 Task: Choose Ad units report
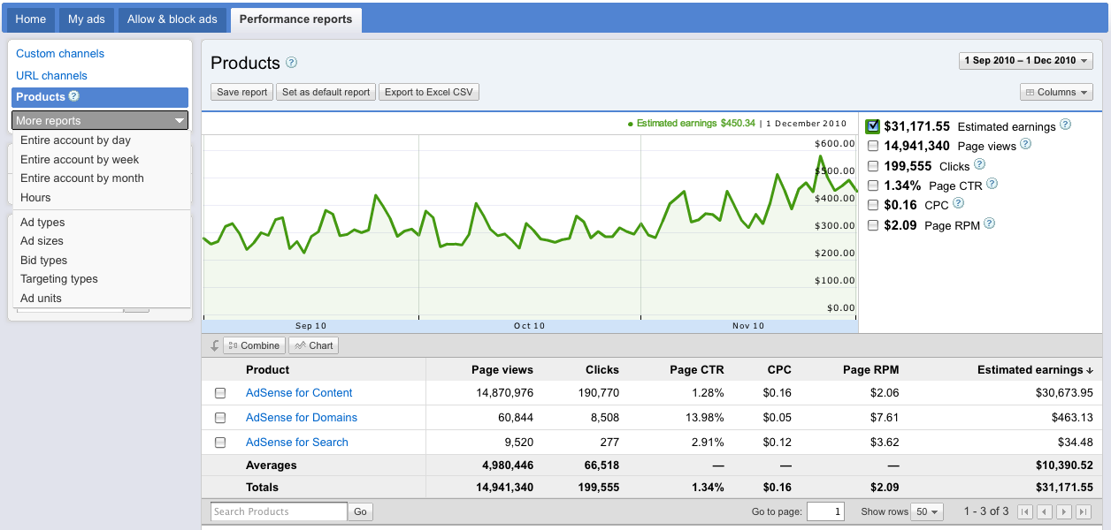(41, 299)
